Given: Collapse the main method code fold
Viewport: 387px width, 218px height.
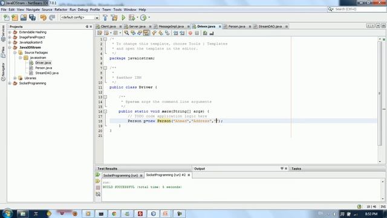Looking at the screenshot, I should tap(105, 111).
